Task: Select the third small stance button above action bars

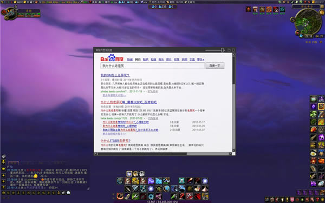Action: click(142, 174)
